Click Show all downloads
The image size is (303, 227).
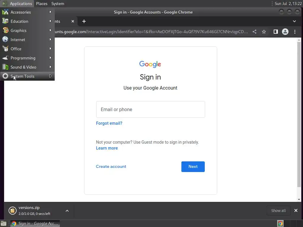[278, 210]
